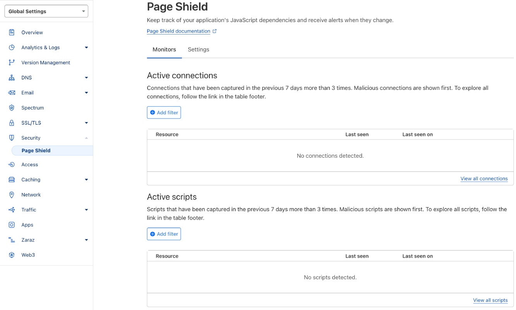
Task: Open the Network sidebar item
Action: click(31, 195)
